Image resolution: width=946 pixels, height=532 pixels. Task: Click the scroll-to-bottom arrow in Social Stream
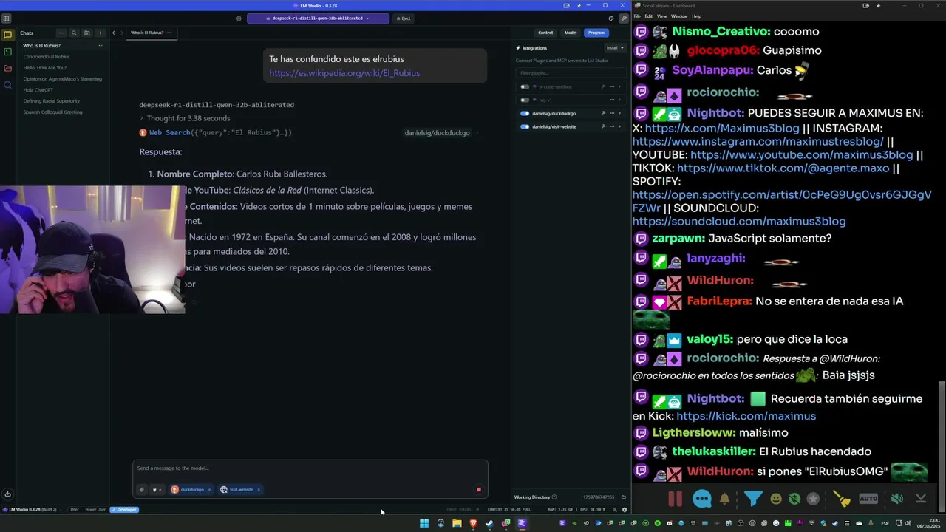(x=921, y=499)
